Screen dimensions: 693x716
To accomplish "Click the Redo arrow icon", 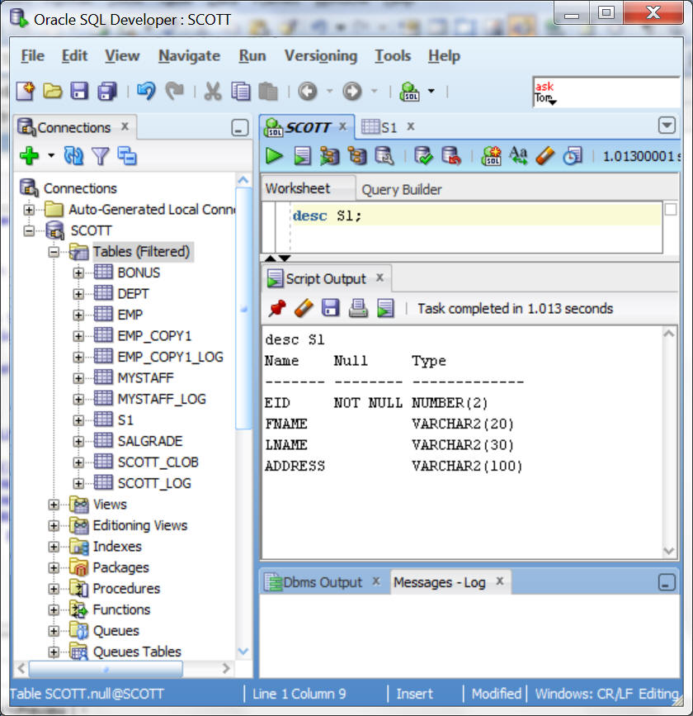I will 174,91.
